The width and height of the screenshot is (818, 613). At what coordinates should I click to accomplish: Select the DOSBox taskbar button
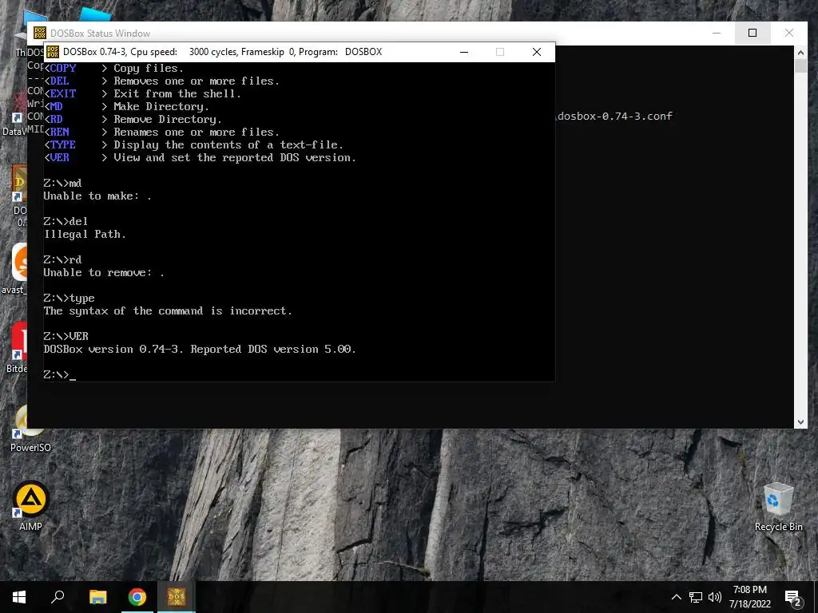(177, 597)
